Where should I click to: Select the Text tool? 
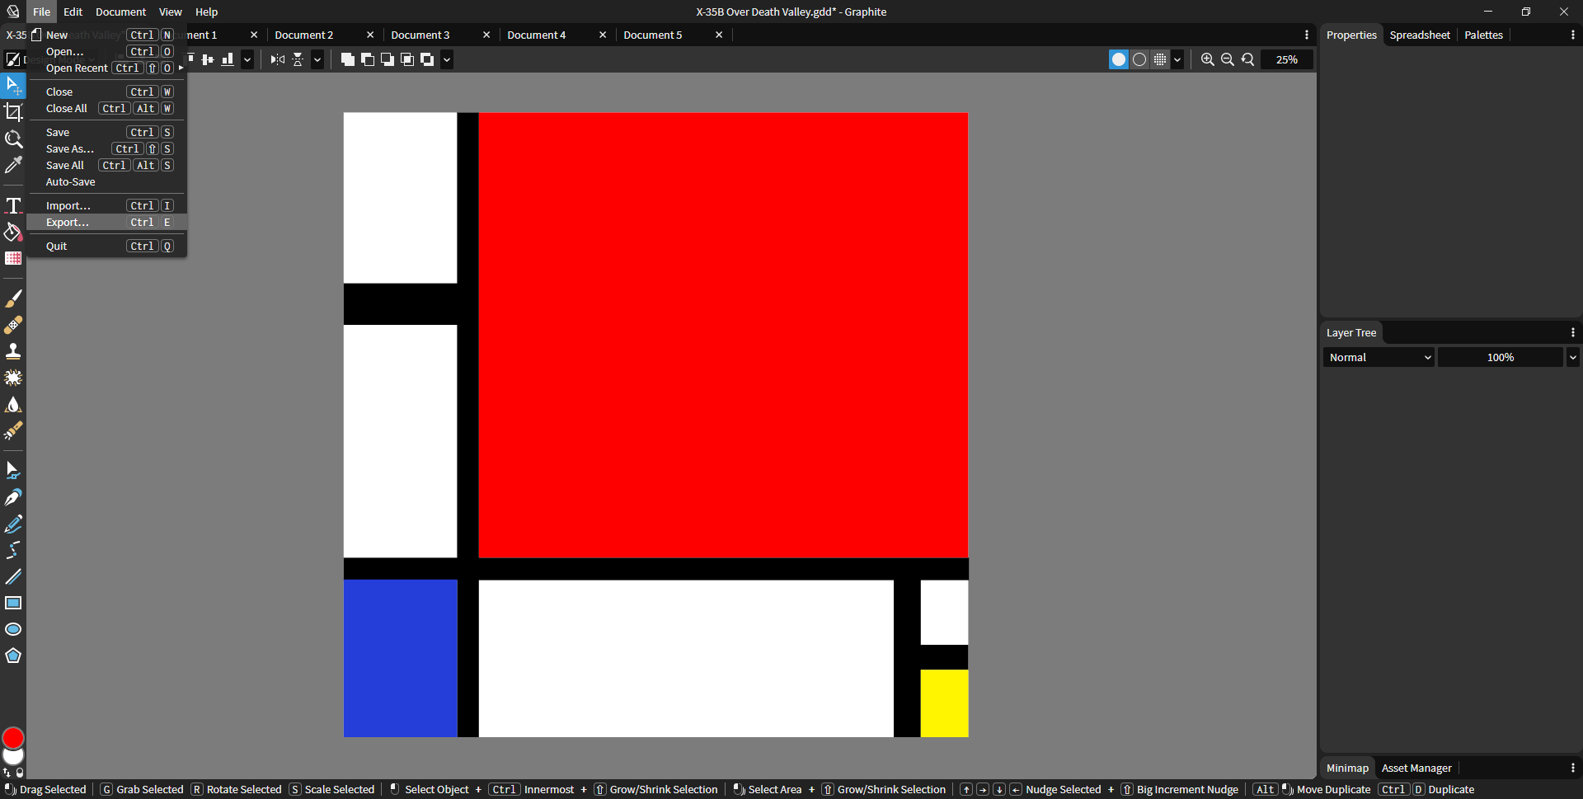click(13, 205)
